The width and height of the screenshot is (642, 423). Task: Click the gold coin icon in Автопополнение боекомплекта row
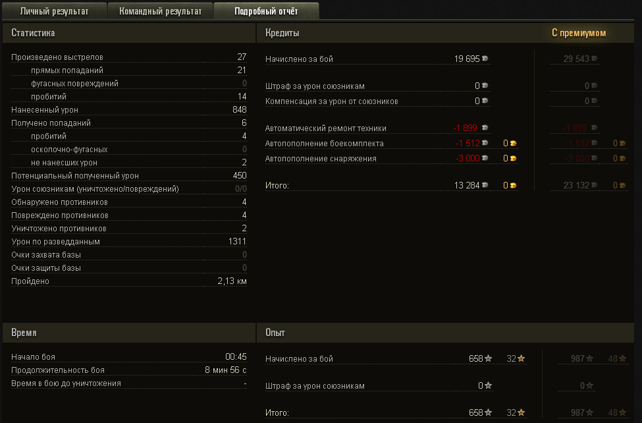(513, 143)
